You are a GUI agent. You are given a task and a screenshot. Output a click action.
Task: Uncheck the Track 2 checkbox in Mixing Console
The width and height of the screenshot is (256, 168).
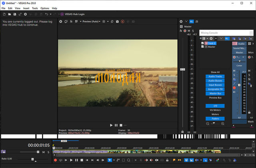point(203,43)
